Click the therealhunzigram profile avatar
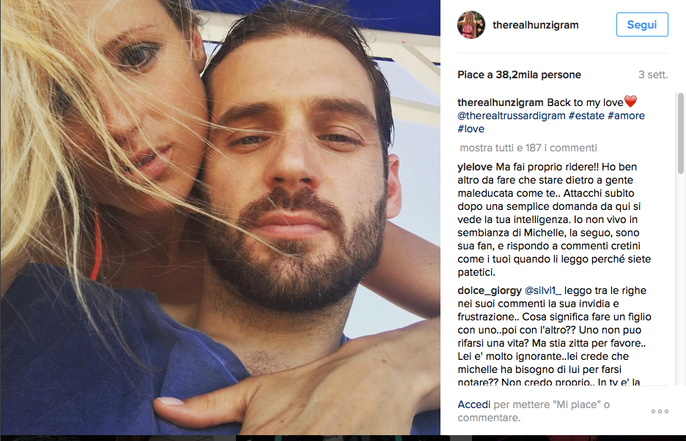This screenshot has height=441, width=686. (x=471, y=25)
